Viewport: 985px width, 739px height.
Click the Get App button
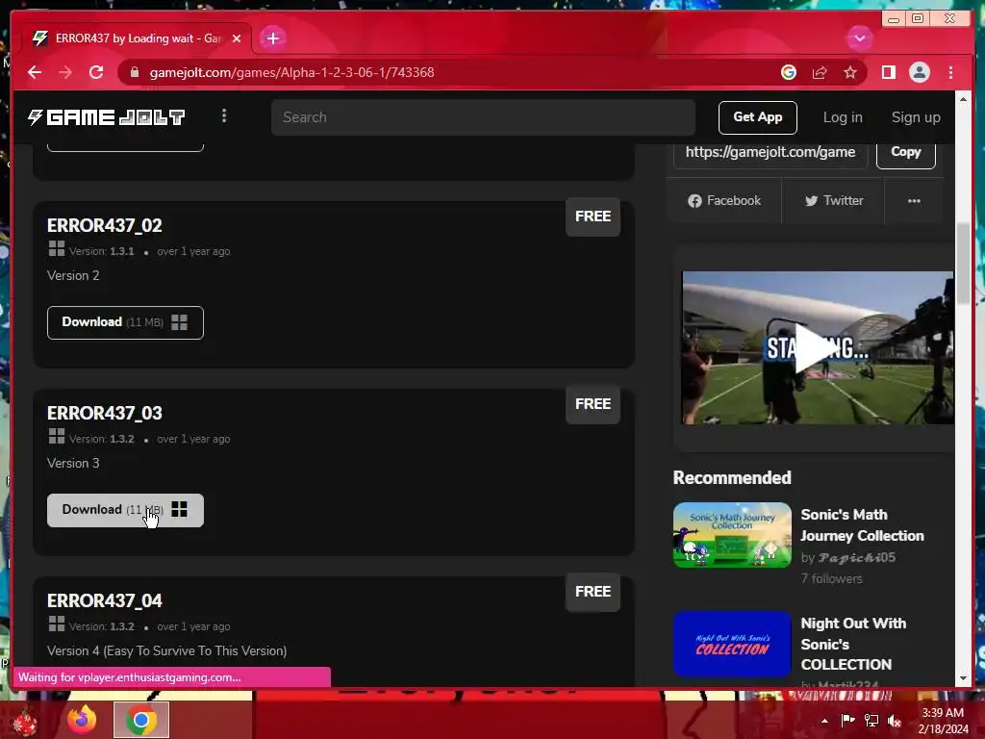click(758, 116)
